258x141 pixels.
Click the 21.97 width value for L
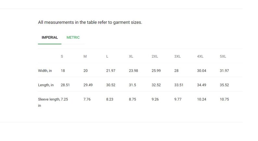[111, 71]
